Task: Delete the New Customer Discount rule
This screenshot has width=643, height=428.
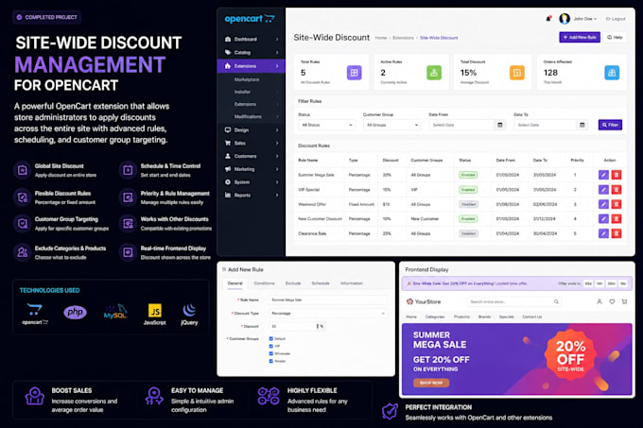Action: click(x=616, y=218)
